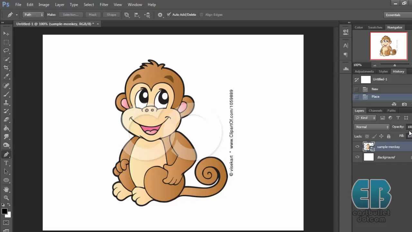This screenshot has width=412, height=232.
Task: Select the Lasso tool
Action: coord(6,51)
